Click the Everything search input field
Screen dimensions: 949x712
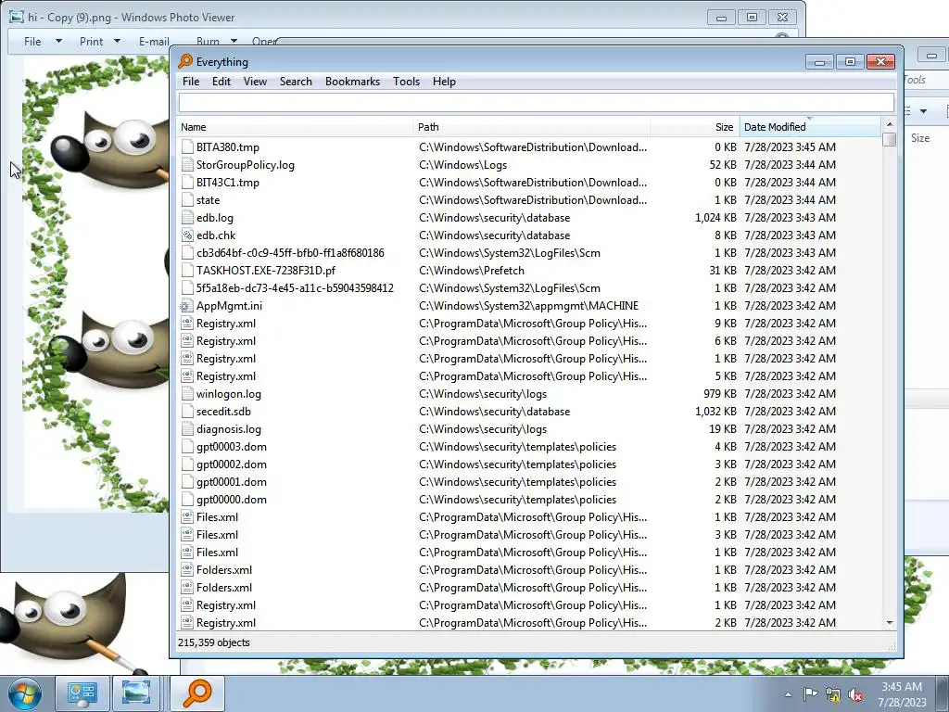coord(537,102)
